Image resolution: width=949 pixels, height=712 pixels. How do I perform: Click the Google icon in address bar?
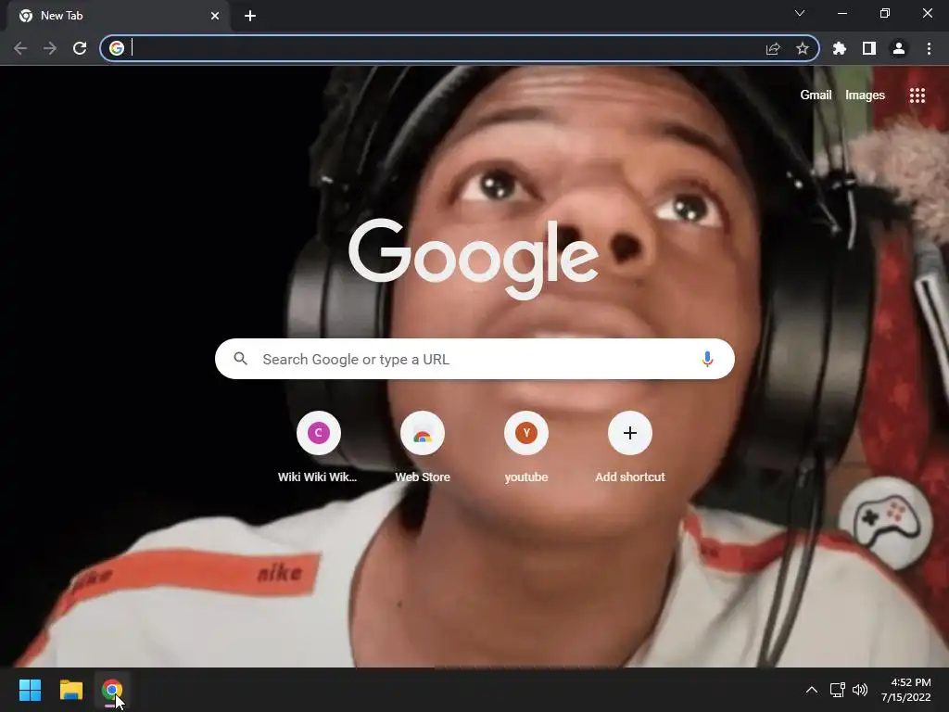tap(117, 48)
